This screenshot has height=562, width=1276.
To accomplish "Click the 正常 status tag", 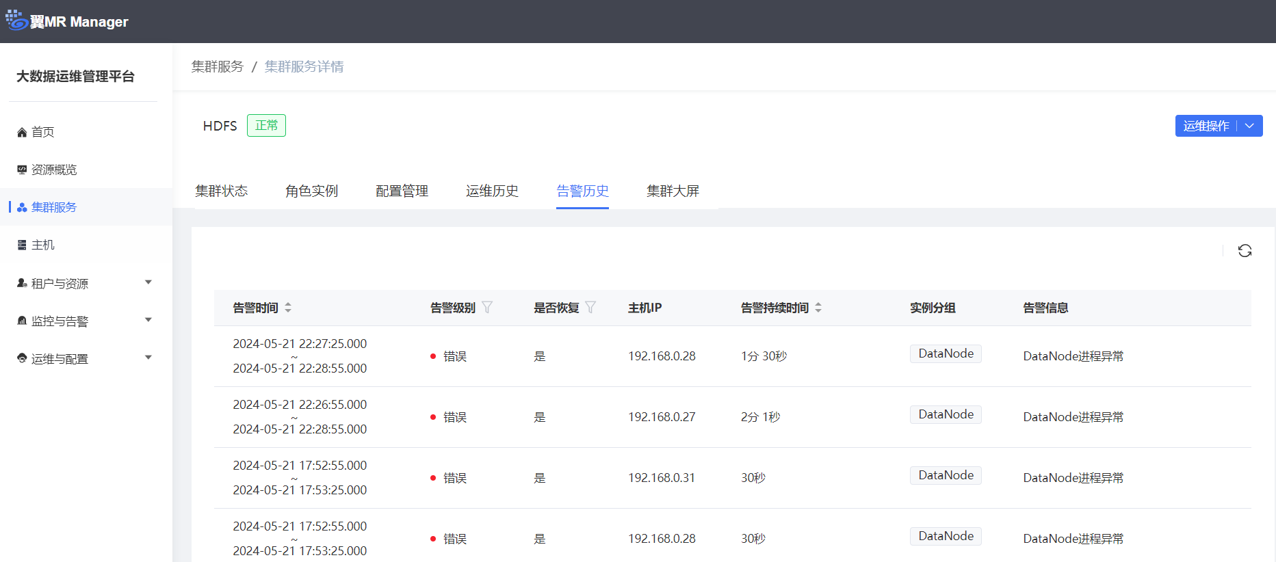I will 266,126.
